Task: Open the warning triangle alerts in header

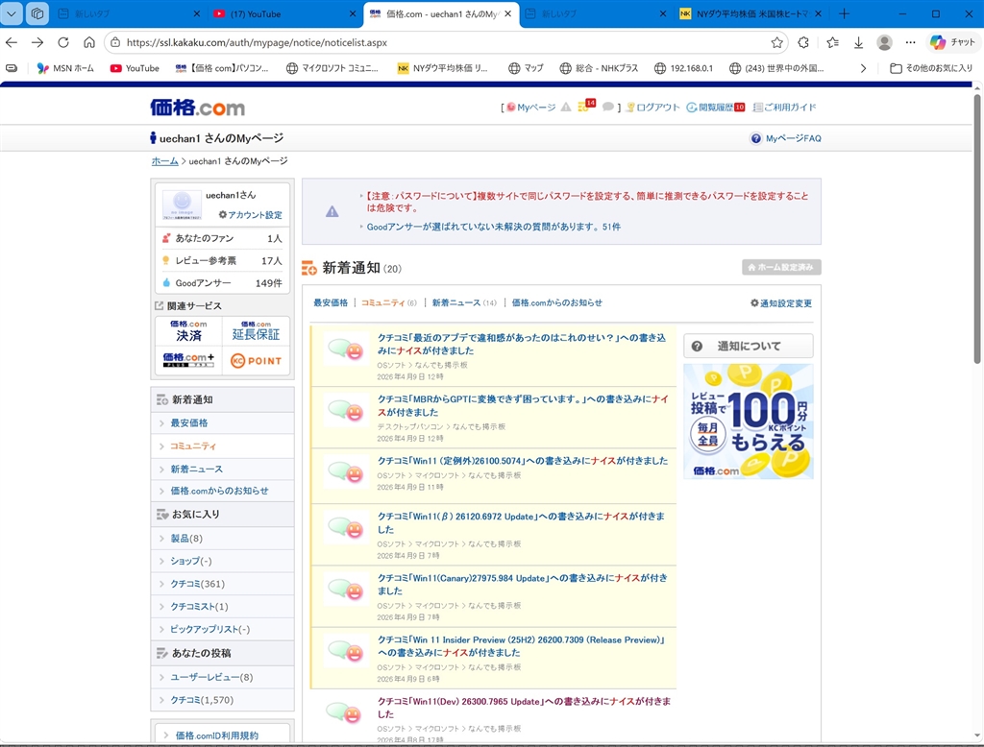Action: point(566,108)
